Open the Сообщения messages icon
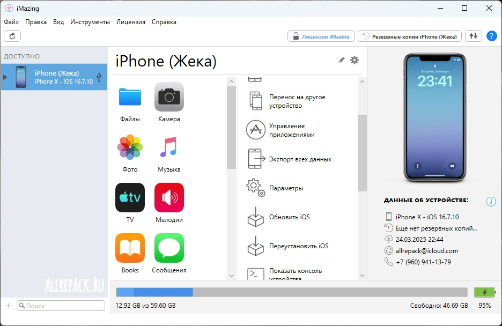The height and width of the screenshot is (326, 502). [x=169, y=248]
